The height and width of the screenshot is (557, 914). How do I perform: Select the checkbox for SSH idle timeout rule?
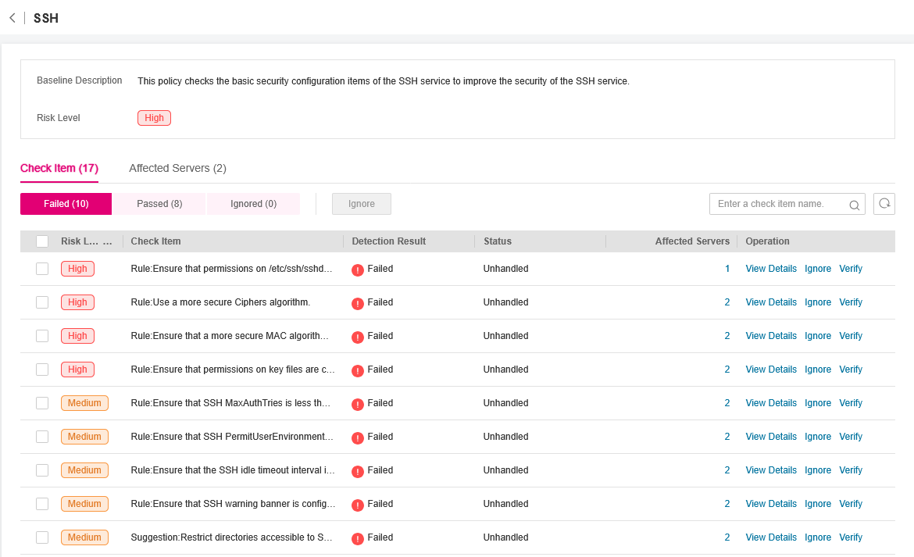tap(42, 470)
